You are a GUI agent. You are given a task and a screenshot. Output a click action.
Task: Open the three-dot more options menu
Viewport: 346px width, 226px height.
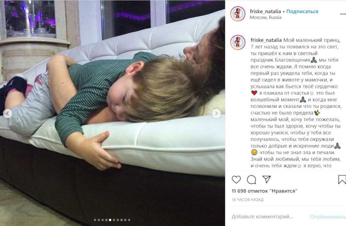[343, 14]
